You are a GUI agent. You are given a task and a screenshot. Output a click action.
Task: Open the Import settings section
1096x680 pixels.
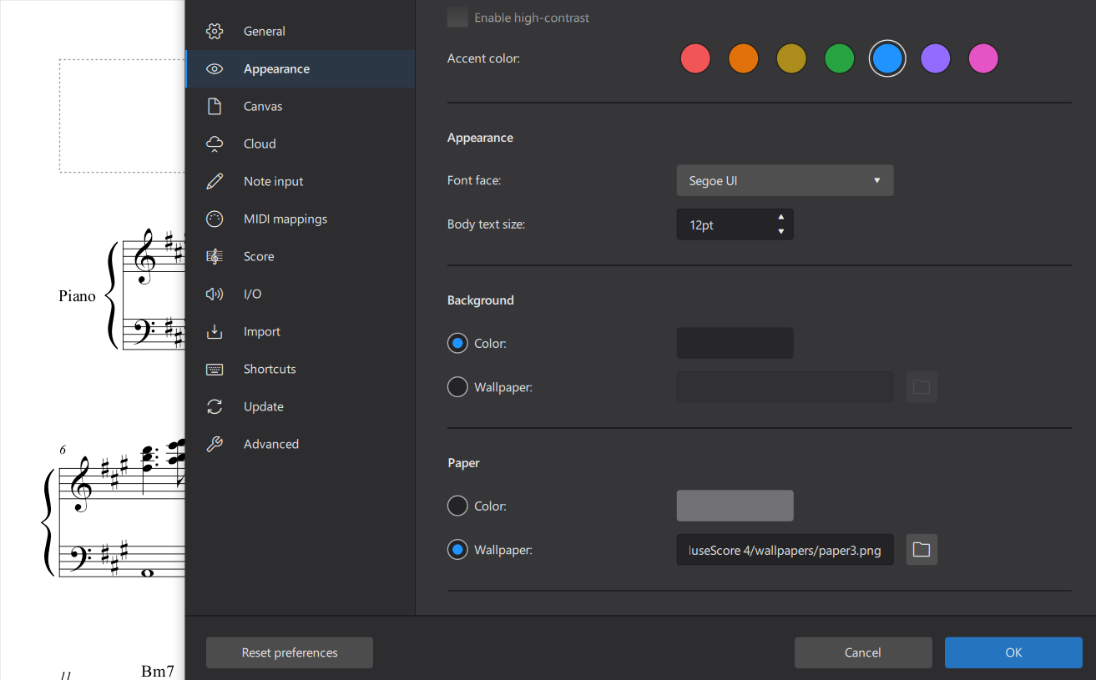click(261, 330)
